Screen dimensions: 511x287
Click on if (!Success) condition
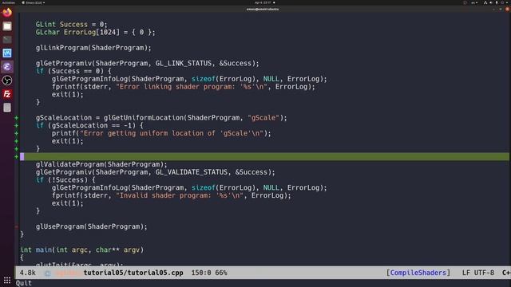pyautogui.click(x=65, y=180)
